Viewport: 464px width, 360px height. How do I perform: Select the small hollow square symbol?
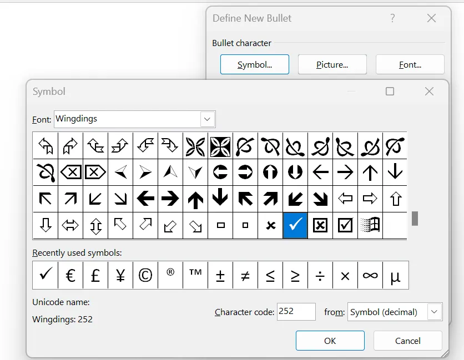(245, 225)
